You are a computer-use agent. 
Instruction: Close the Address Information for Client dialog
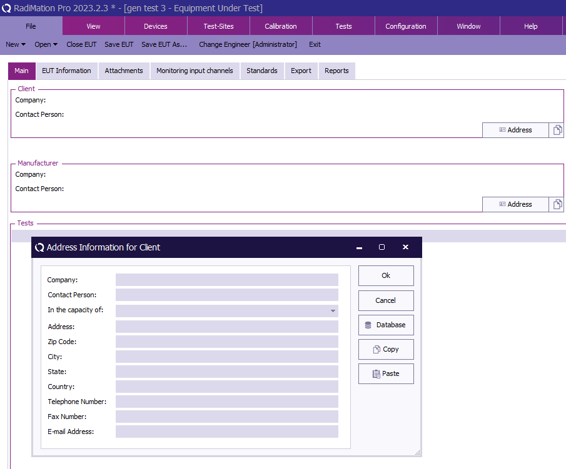point(405,247)
